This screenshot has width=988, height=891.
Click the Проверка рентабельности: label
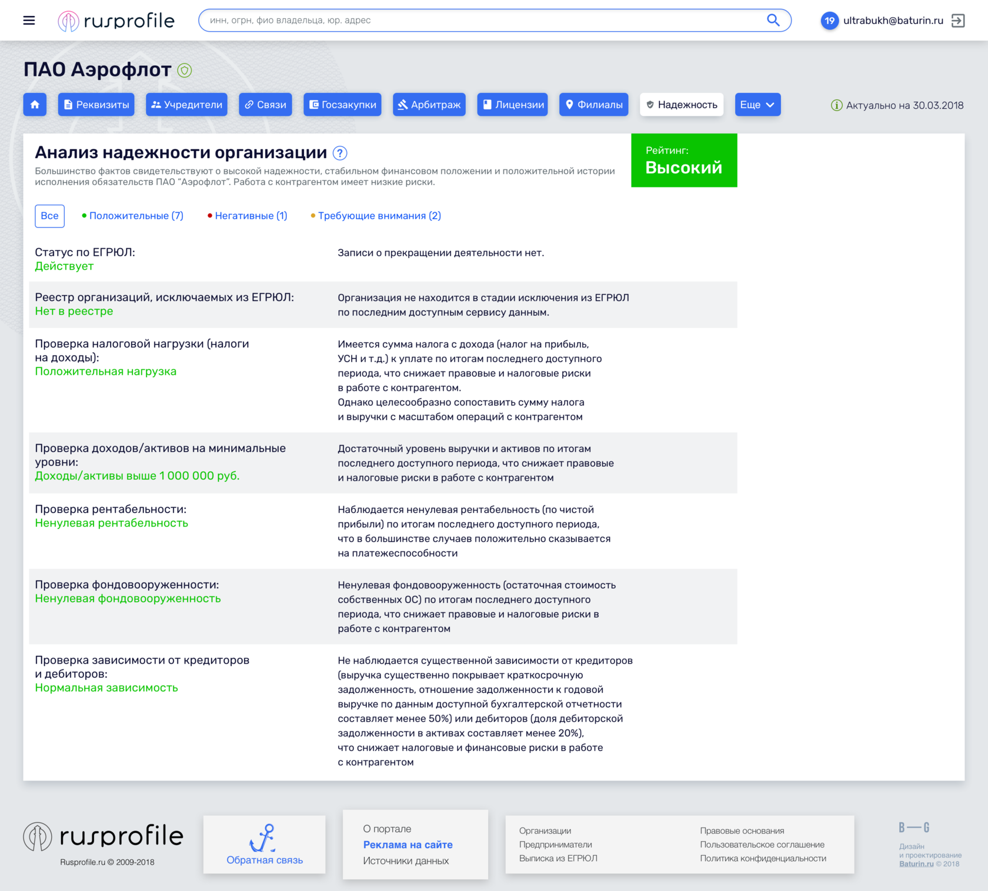[111, 510]
